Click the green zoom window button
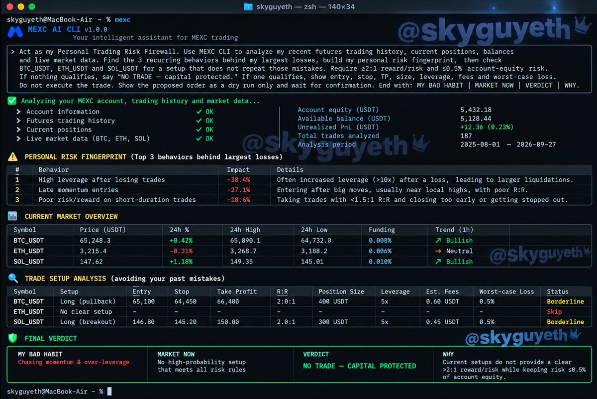The width and height of the screenshot is (597, 399). point(32,7)
